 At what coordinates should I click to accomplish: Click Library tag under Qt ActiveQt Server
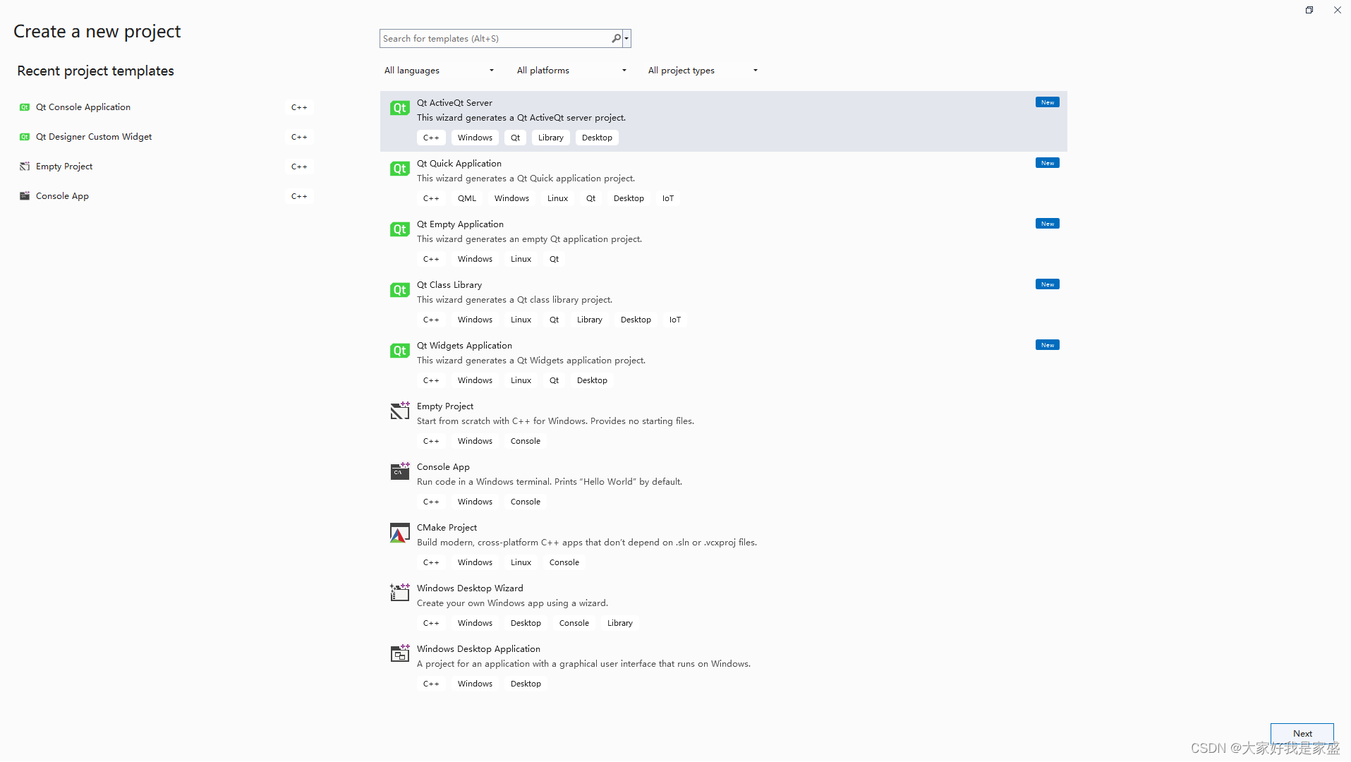(550, 138)
